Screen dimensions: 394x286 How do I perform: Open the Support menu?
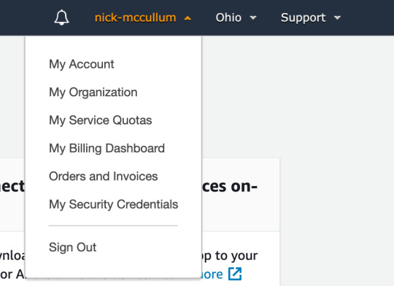point(303,18)
